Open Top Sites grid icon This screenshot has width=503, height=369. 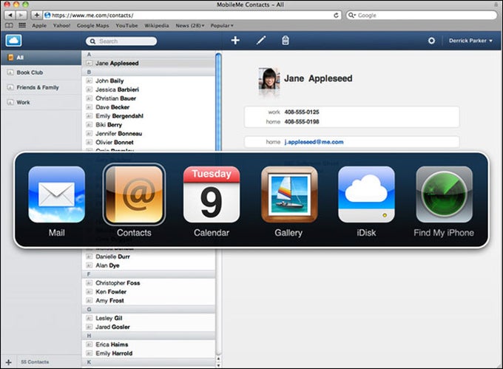22,25
